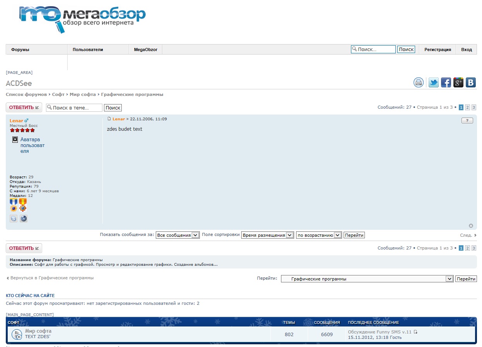Image resolution: width=482 pixels, height=347 pixels.
Task: Click Регистрация in the top bar
Action: click(x=438, y=50)
